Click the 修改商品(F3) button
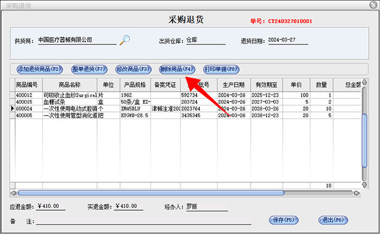380x234 pixels. coord(133,69)
